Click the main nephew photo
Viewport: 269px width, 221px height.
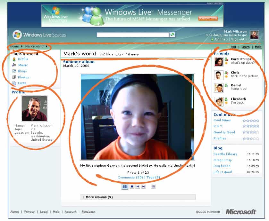click(138, 117)
